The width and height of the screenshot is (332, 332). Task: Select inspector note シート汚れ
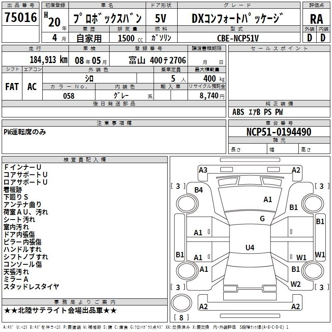click(20, 220)
